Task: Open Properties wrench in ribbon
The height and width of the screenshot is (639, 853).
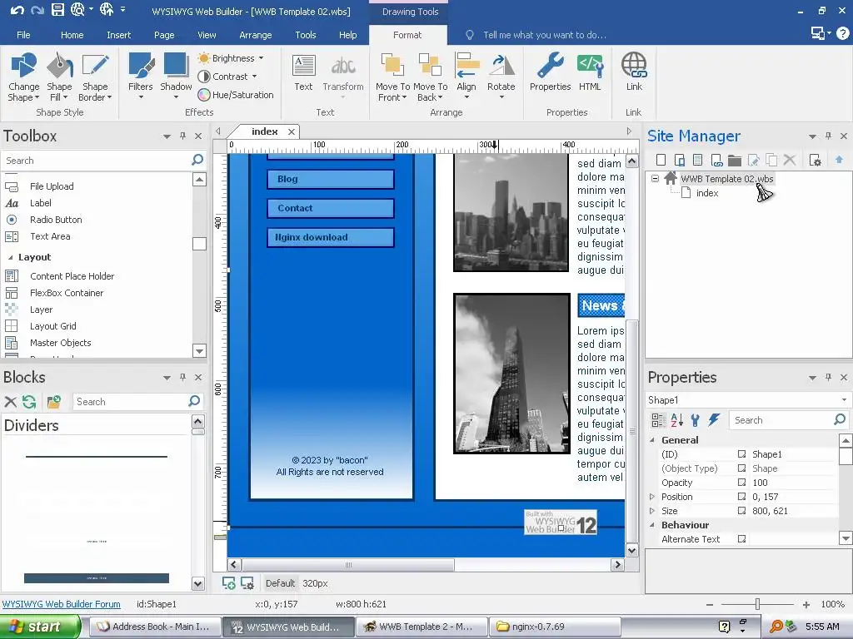Action: (550, 73)
